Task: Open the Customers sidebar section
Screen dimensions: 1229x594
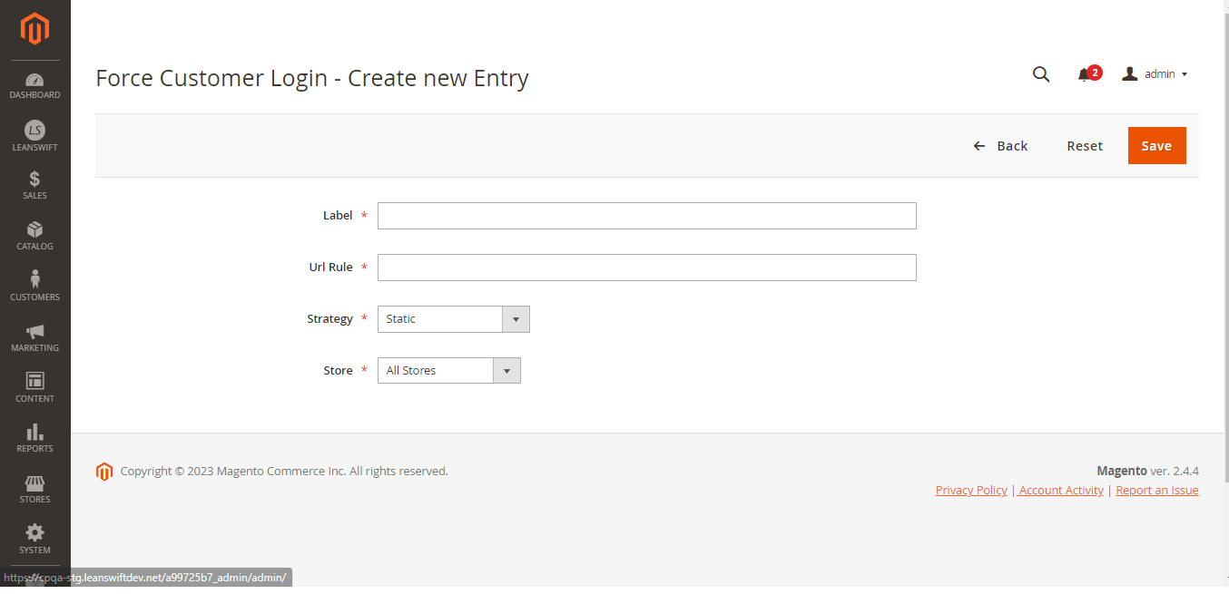Action: click(34, 286)
